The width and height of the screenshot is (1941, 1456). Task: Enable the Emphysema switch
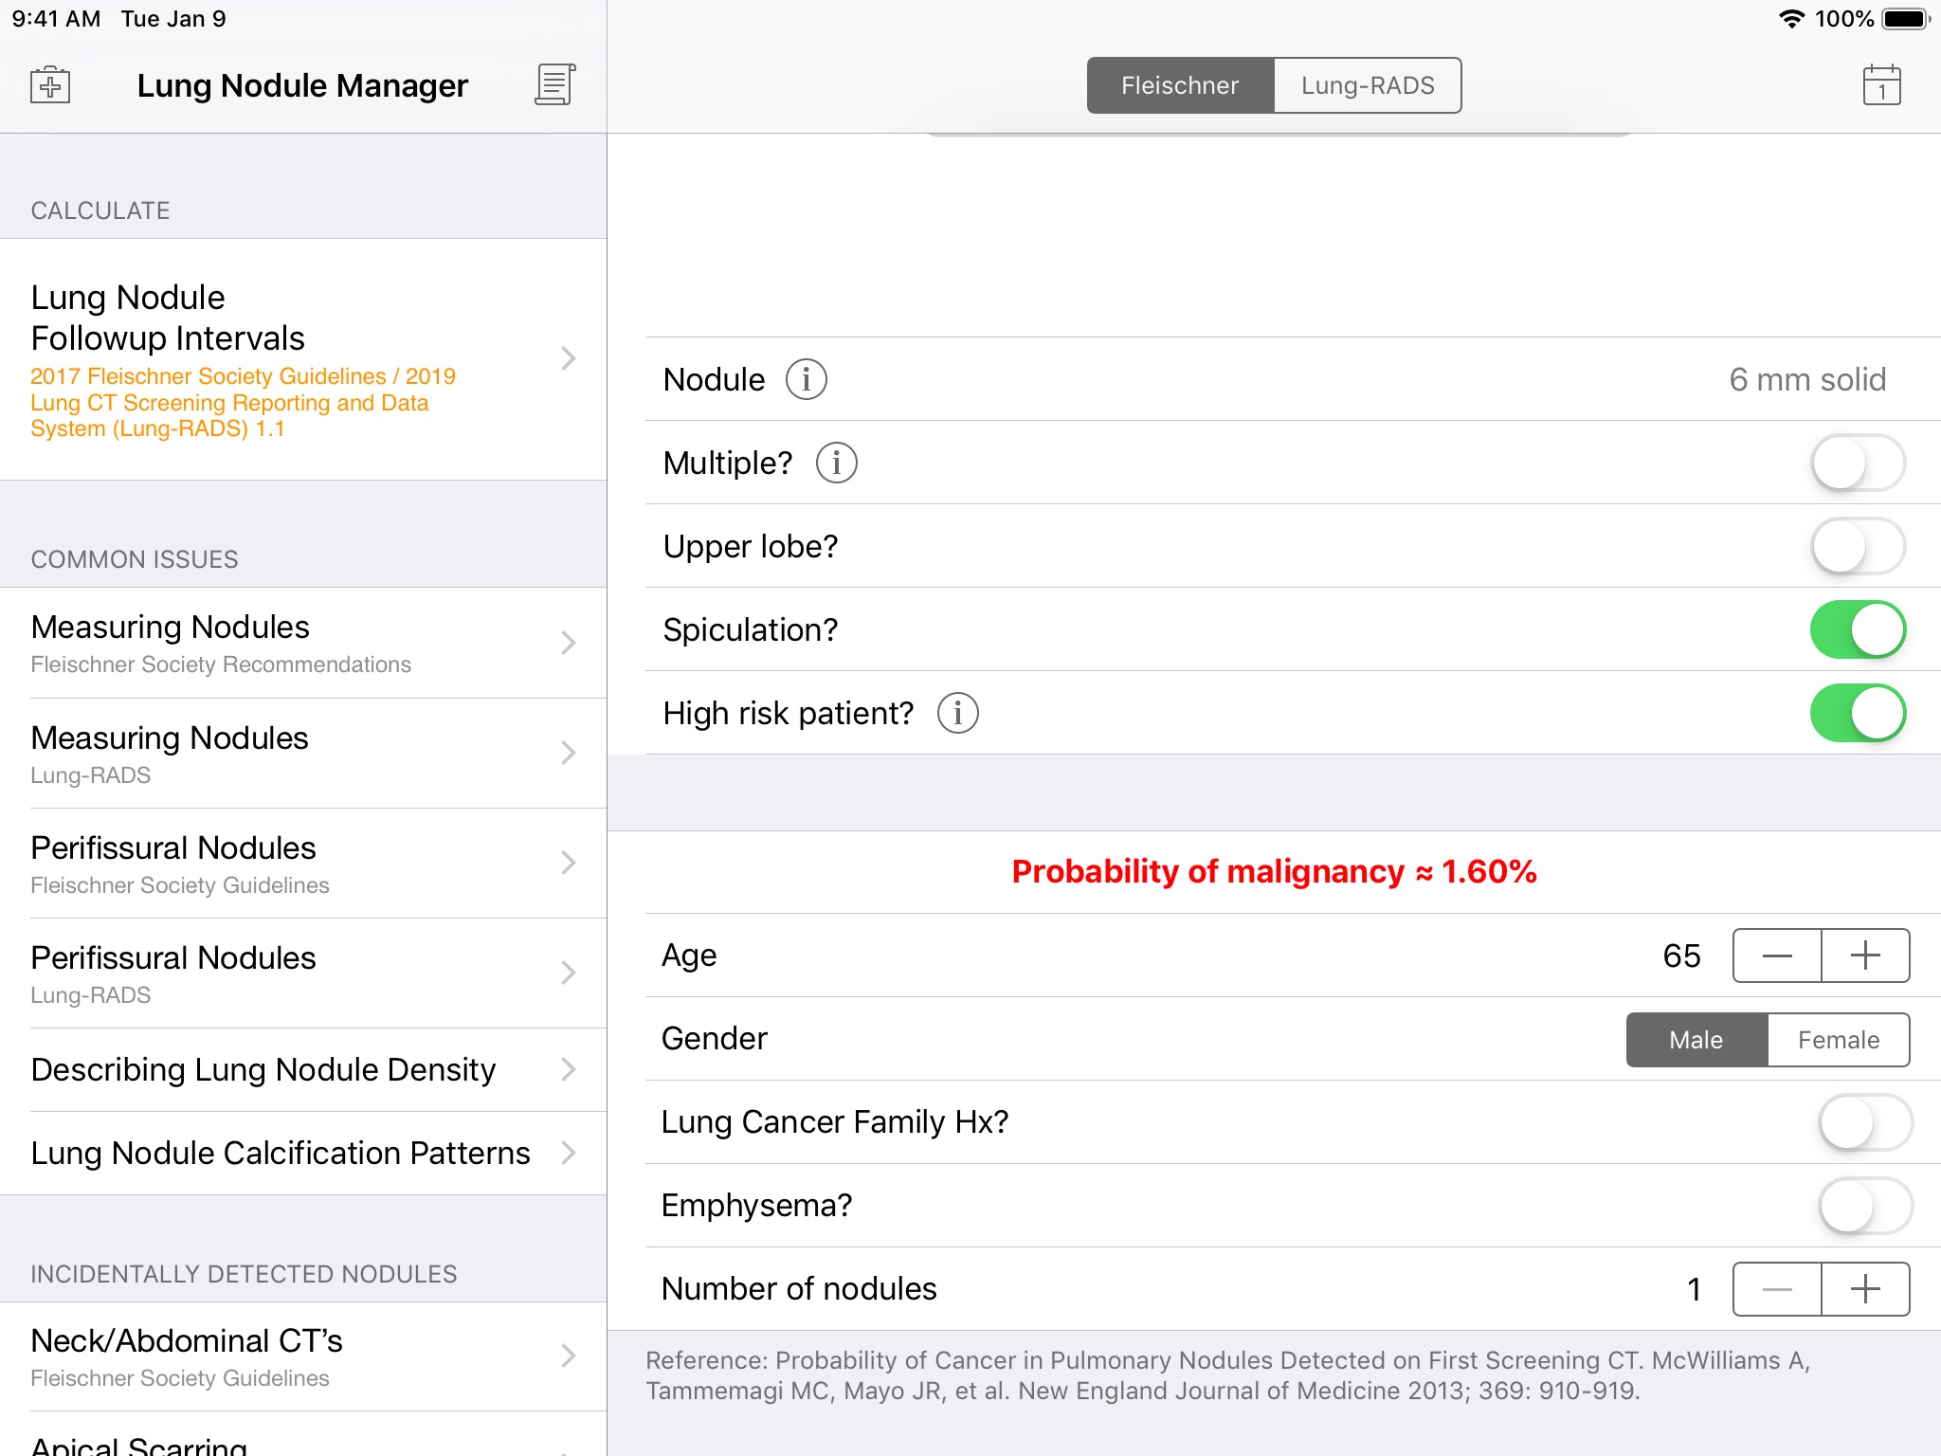point(1864,1206)
